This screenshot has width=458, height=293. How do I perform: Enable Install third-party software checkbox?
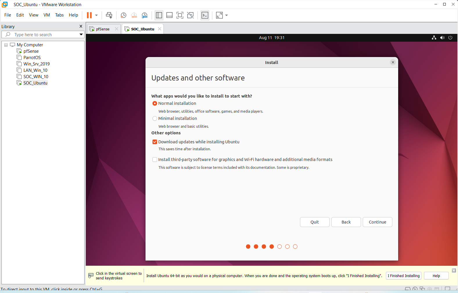pos(155,160)
